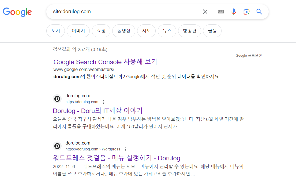The width and height of the screenshot is (296, 184).
Task: Select the 항공편 filter tab
Action: (190, 31)
